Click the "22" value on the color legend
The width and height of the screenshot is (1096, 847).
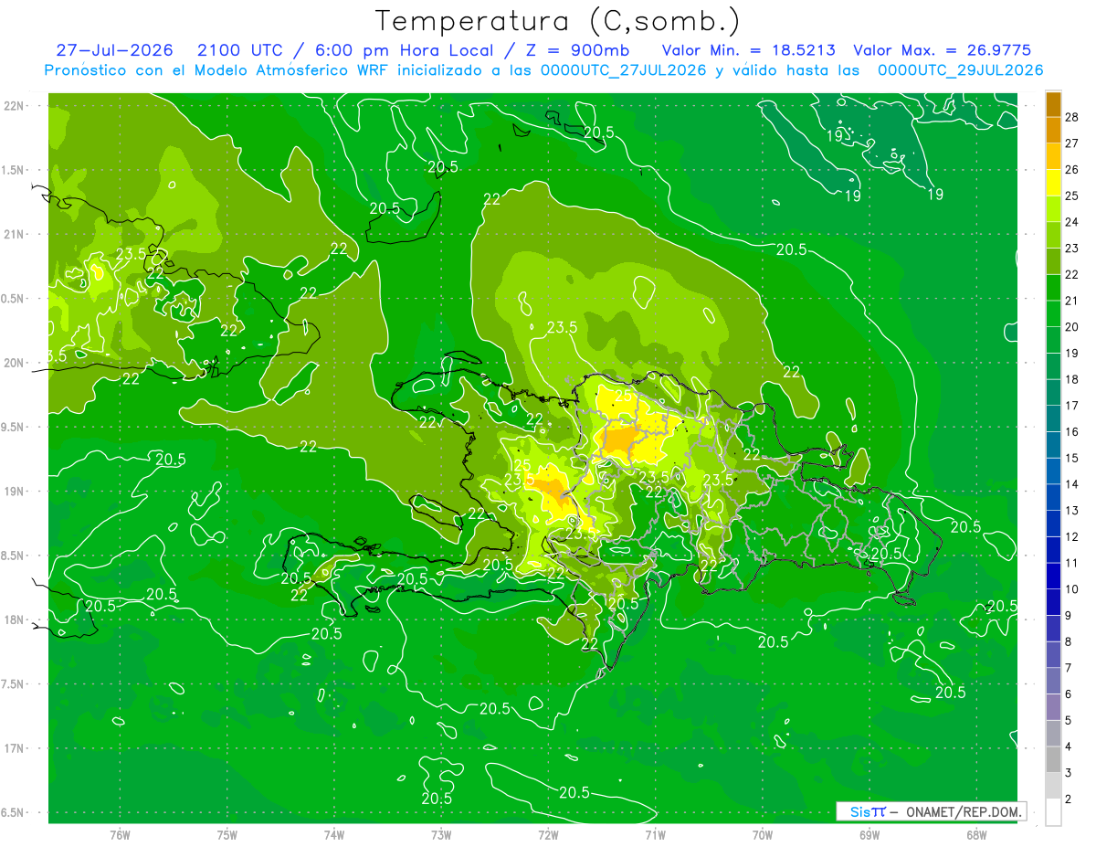(x=1072, y=275)
